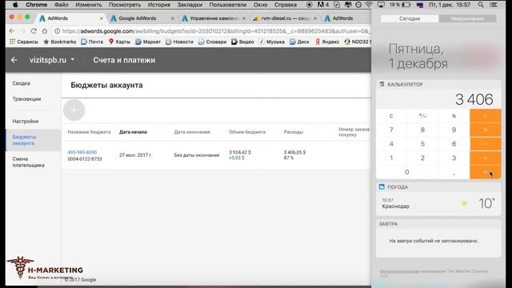Image resolution: width=512 pixels, height=288 pixels.
Task: Click the AdWords back arrow
Action: pyautogui.click(x=14, y=60)
